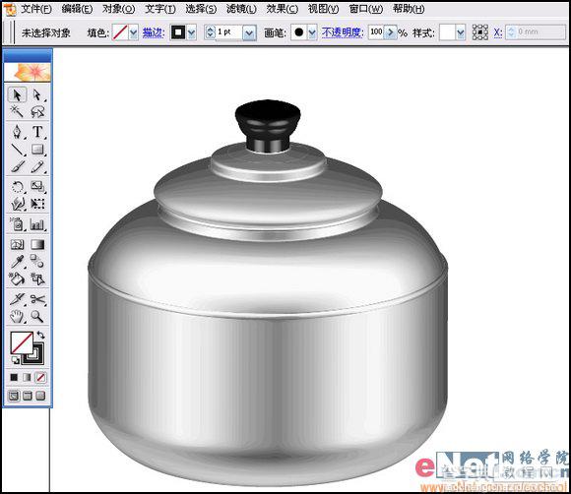Set None mode below the fill swatch
Screen dimensions: 571x494
pos(40,377)
